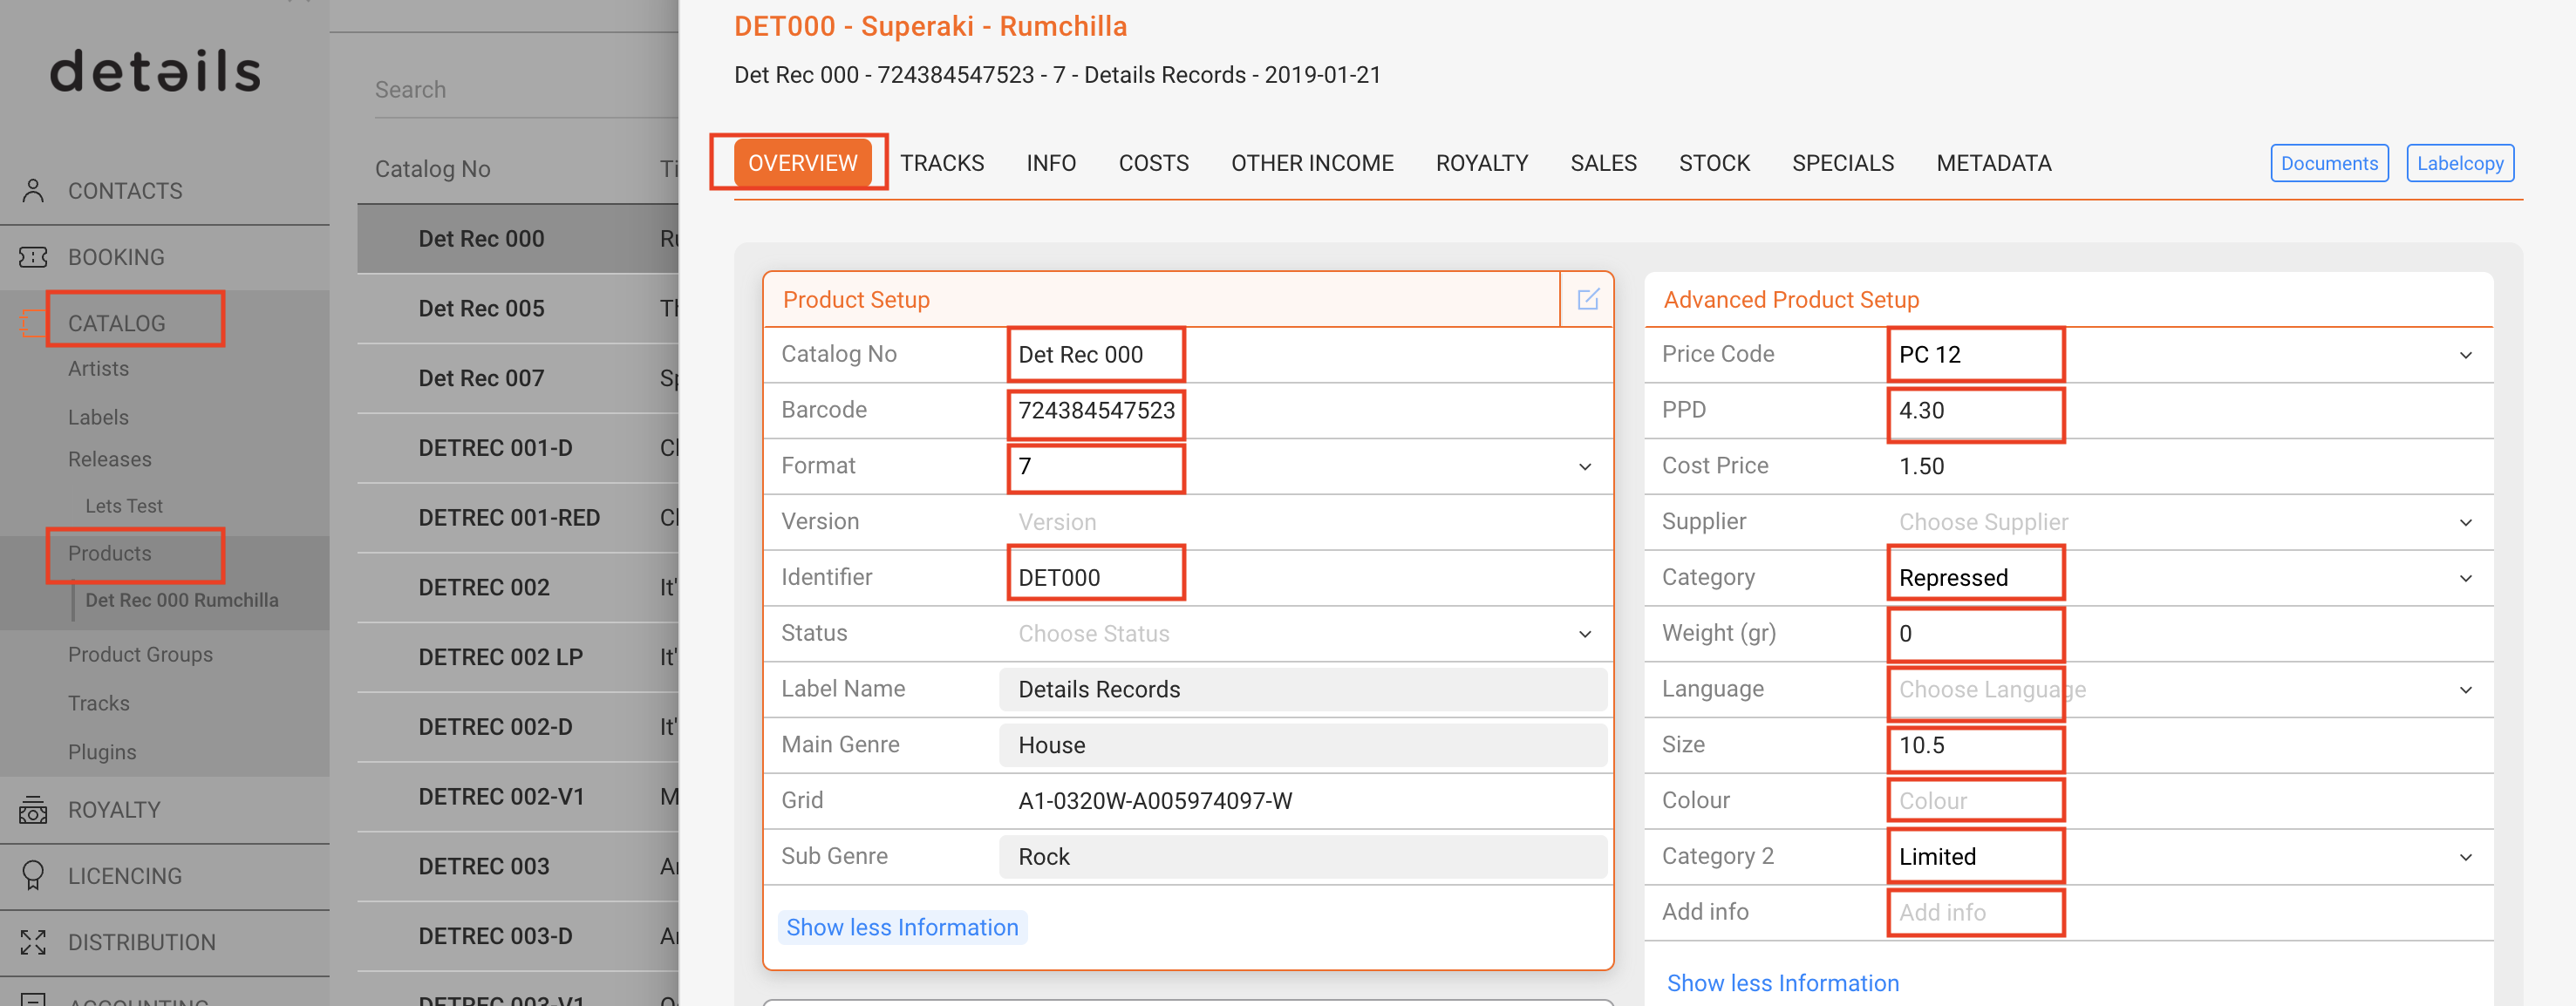Image resolution: width=2576 pixels, height=1006 pixels.
Task: Open Products under Catalog
Action: [110, 553]
